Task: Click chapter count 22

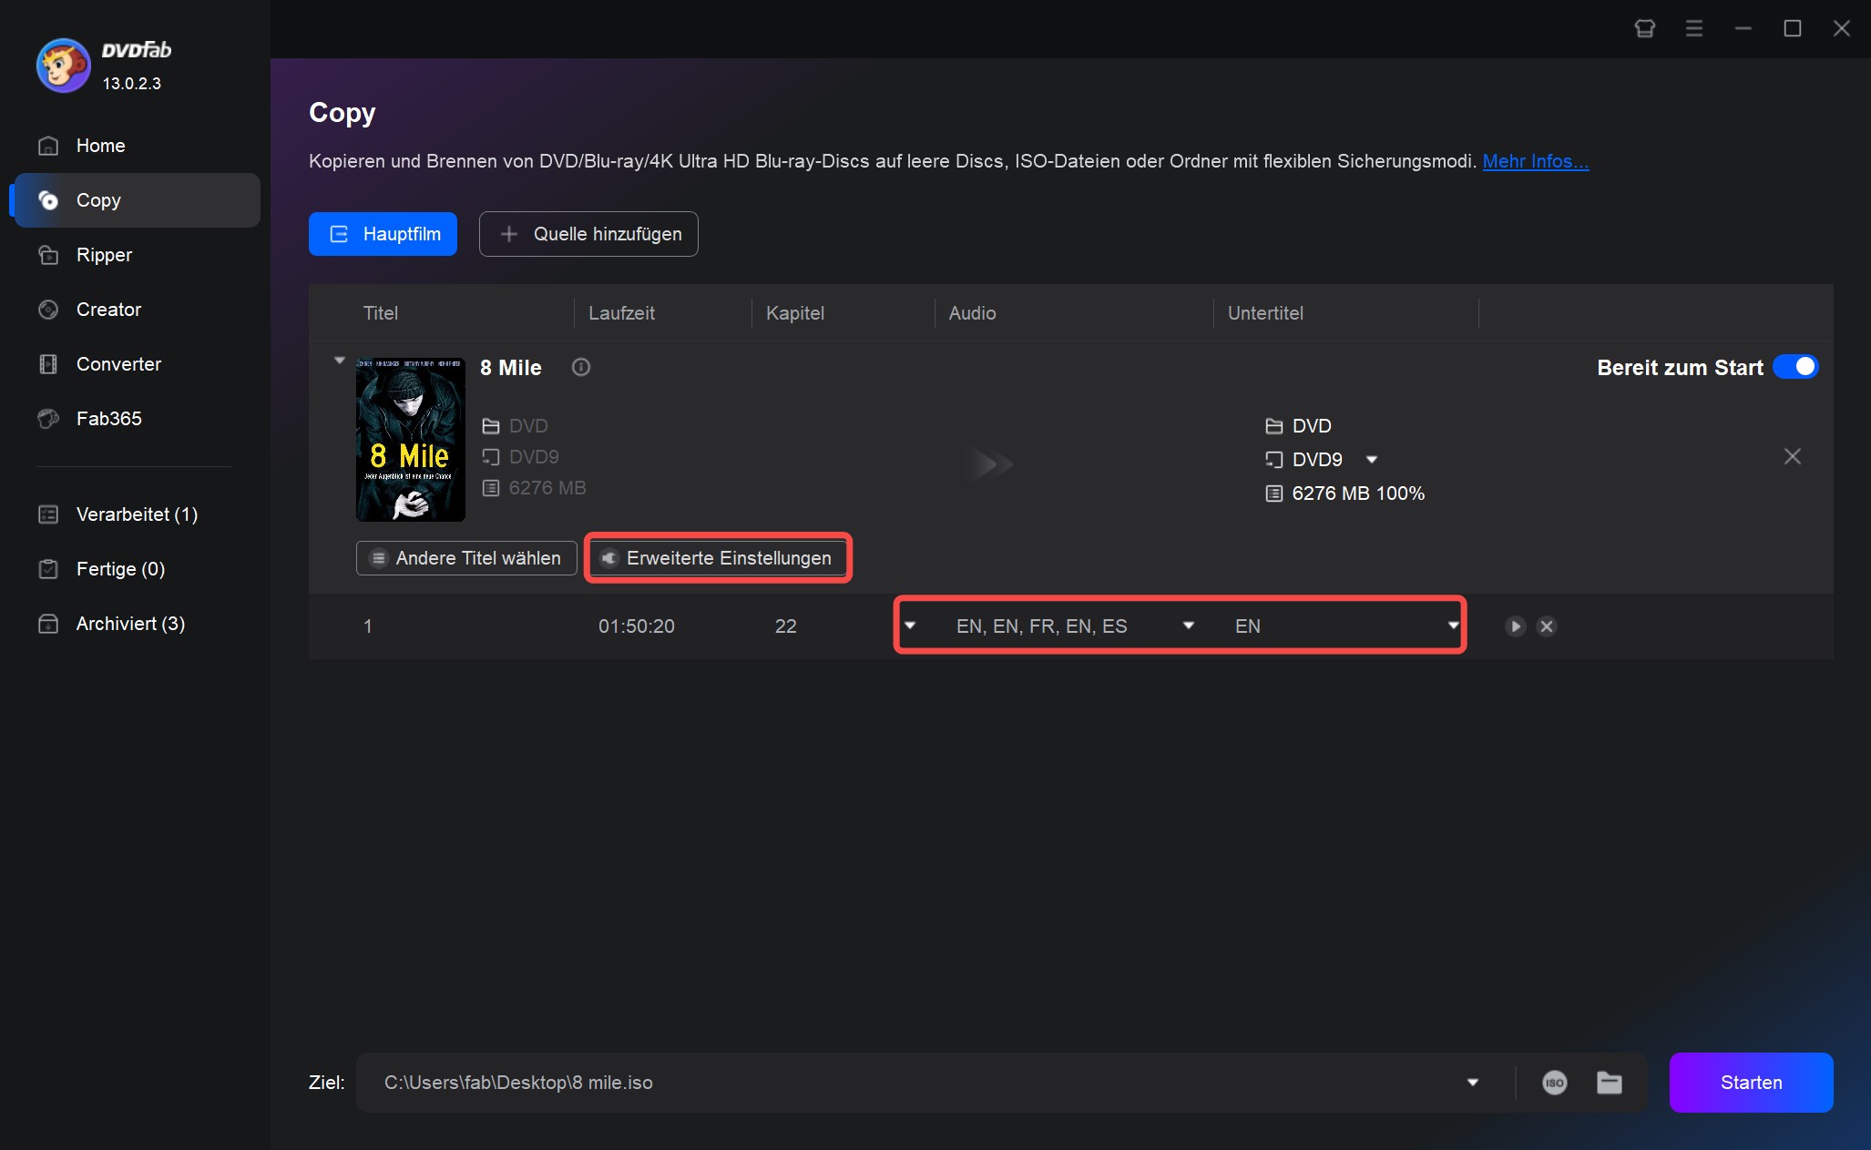Action: [x=785, y=626]
